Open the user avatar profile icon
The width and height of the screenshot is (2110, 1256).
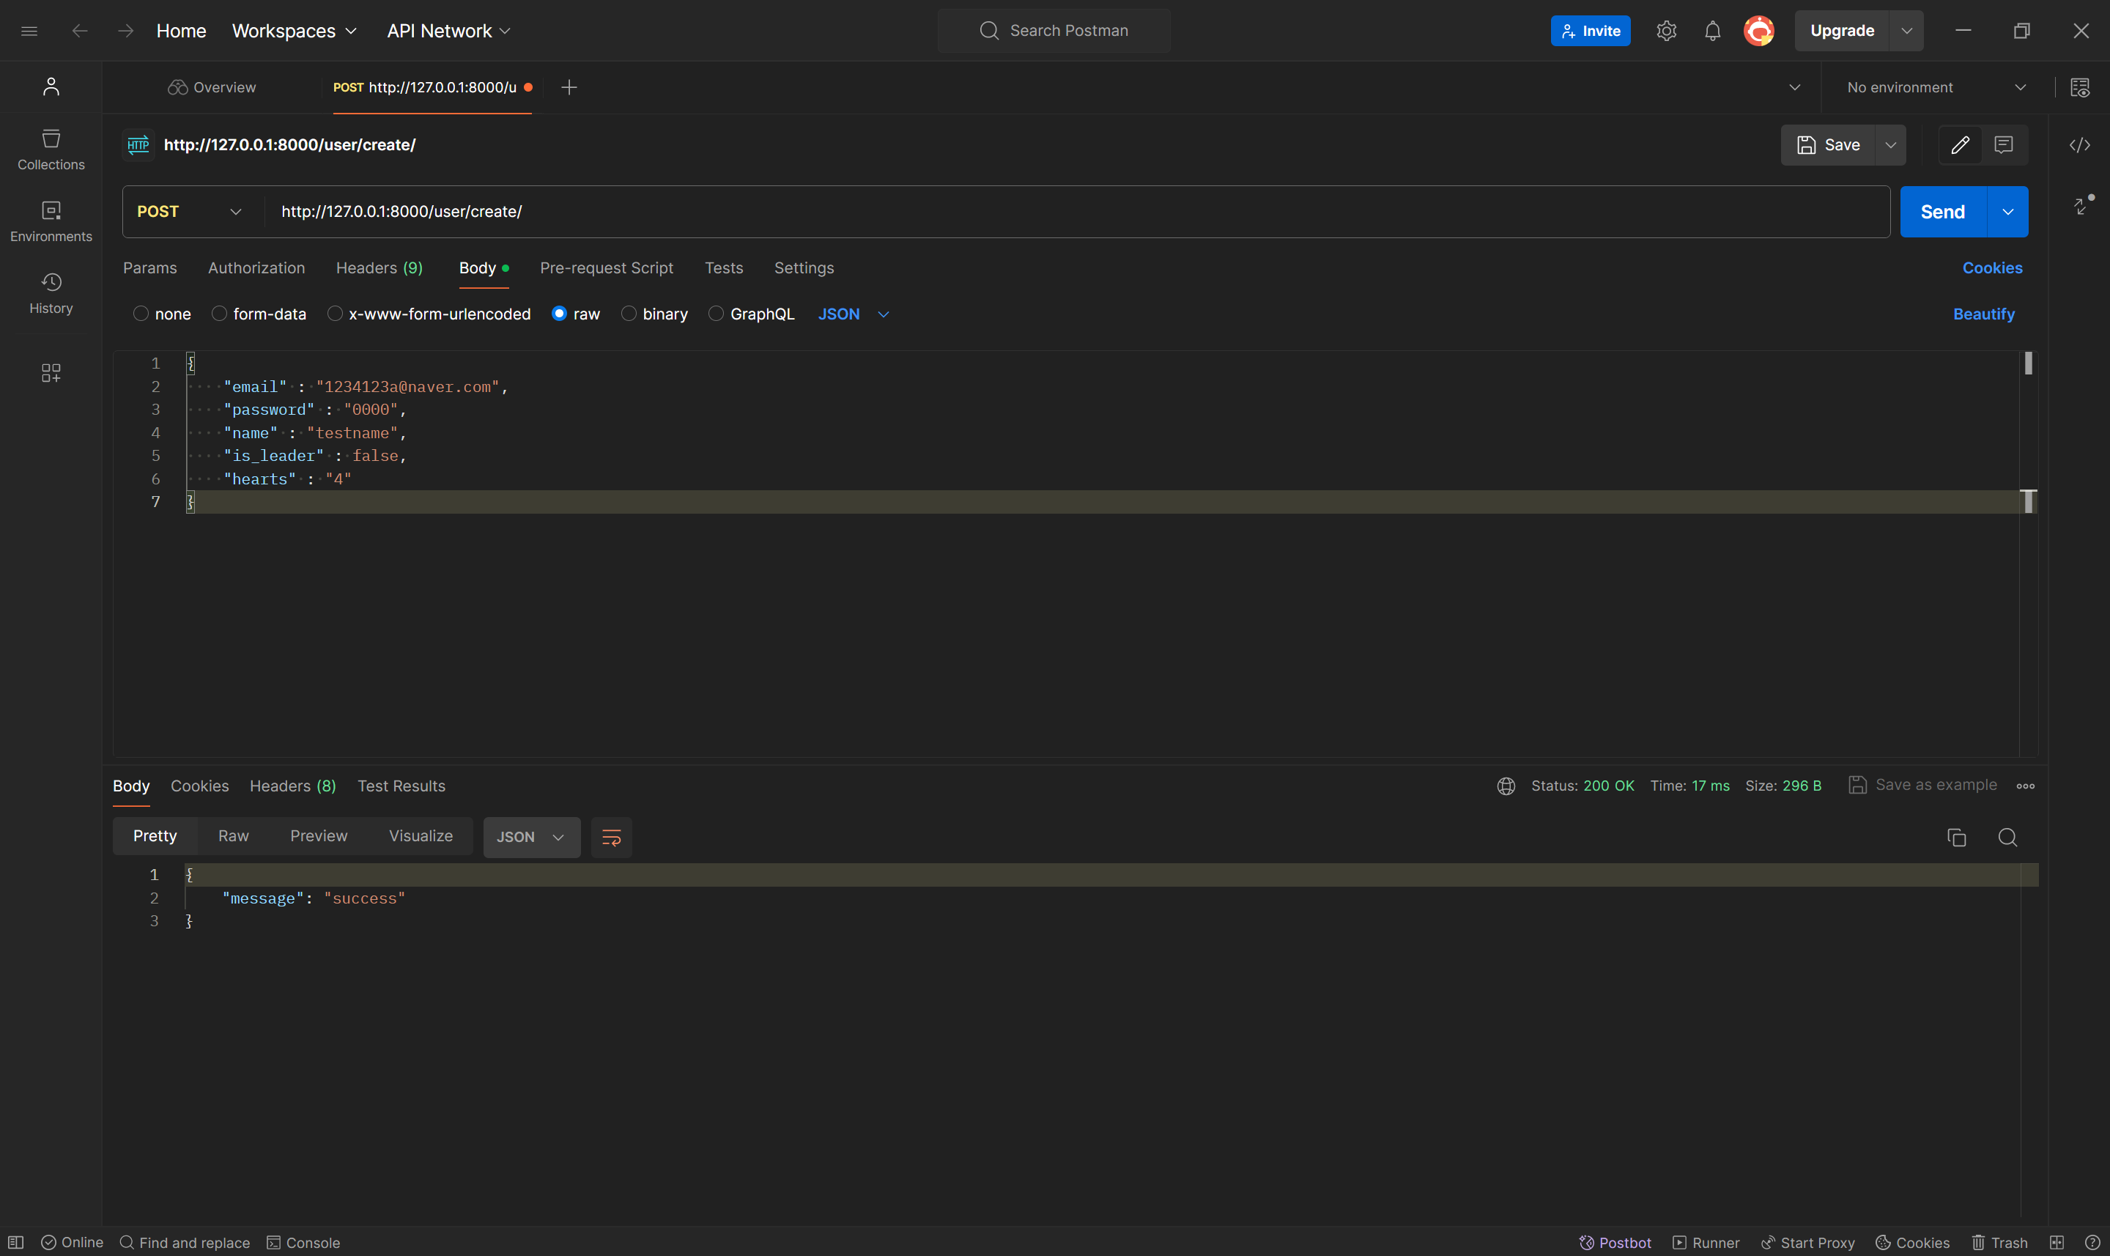1759,32
